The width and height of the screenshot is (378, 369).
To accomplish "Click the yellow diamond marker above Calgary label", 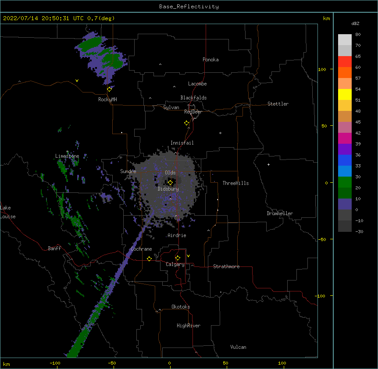I will pyautogui.click(x=178, y=258).
